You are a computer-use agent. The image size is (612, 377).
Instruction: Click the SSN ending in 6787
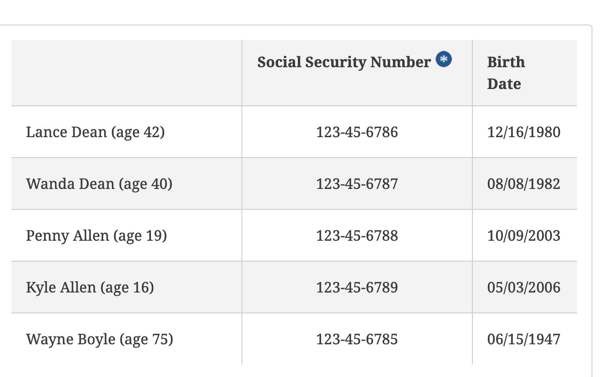[357, 184]
